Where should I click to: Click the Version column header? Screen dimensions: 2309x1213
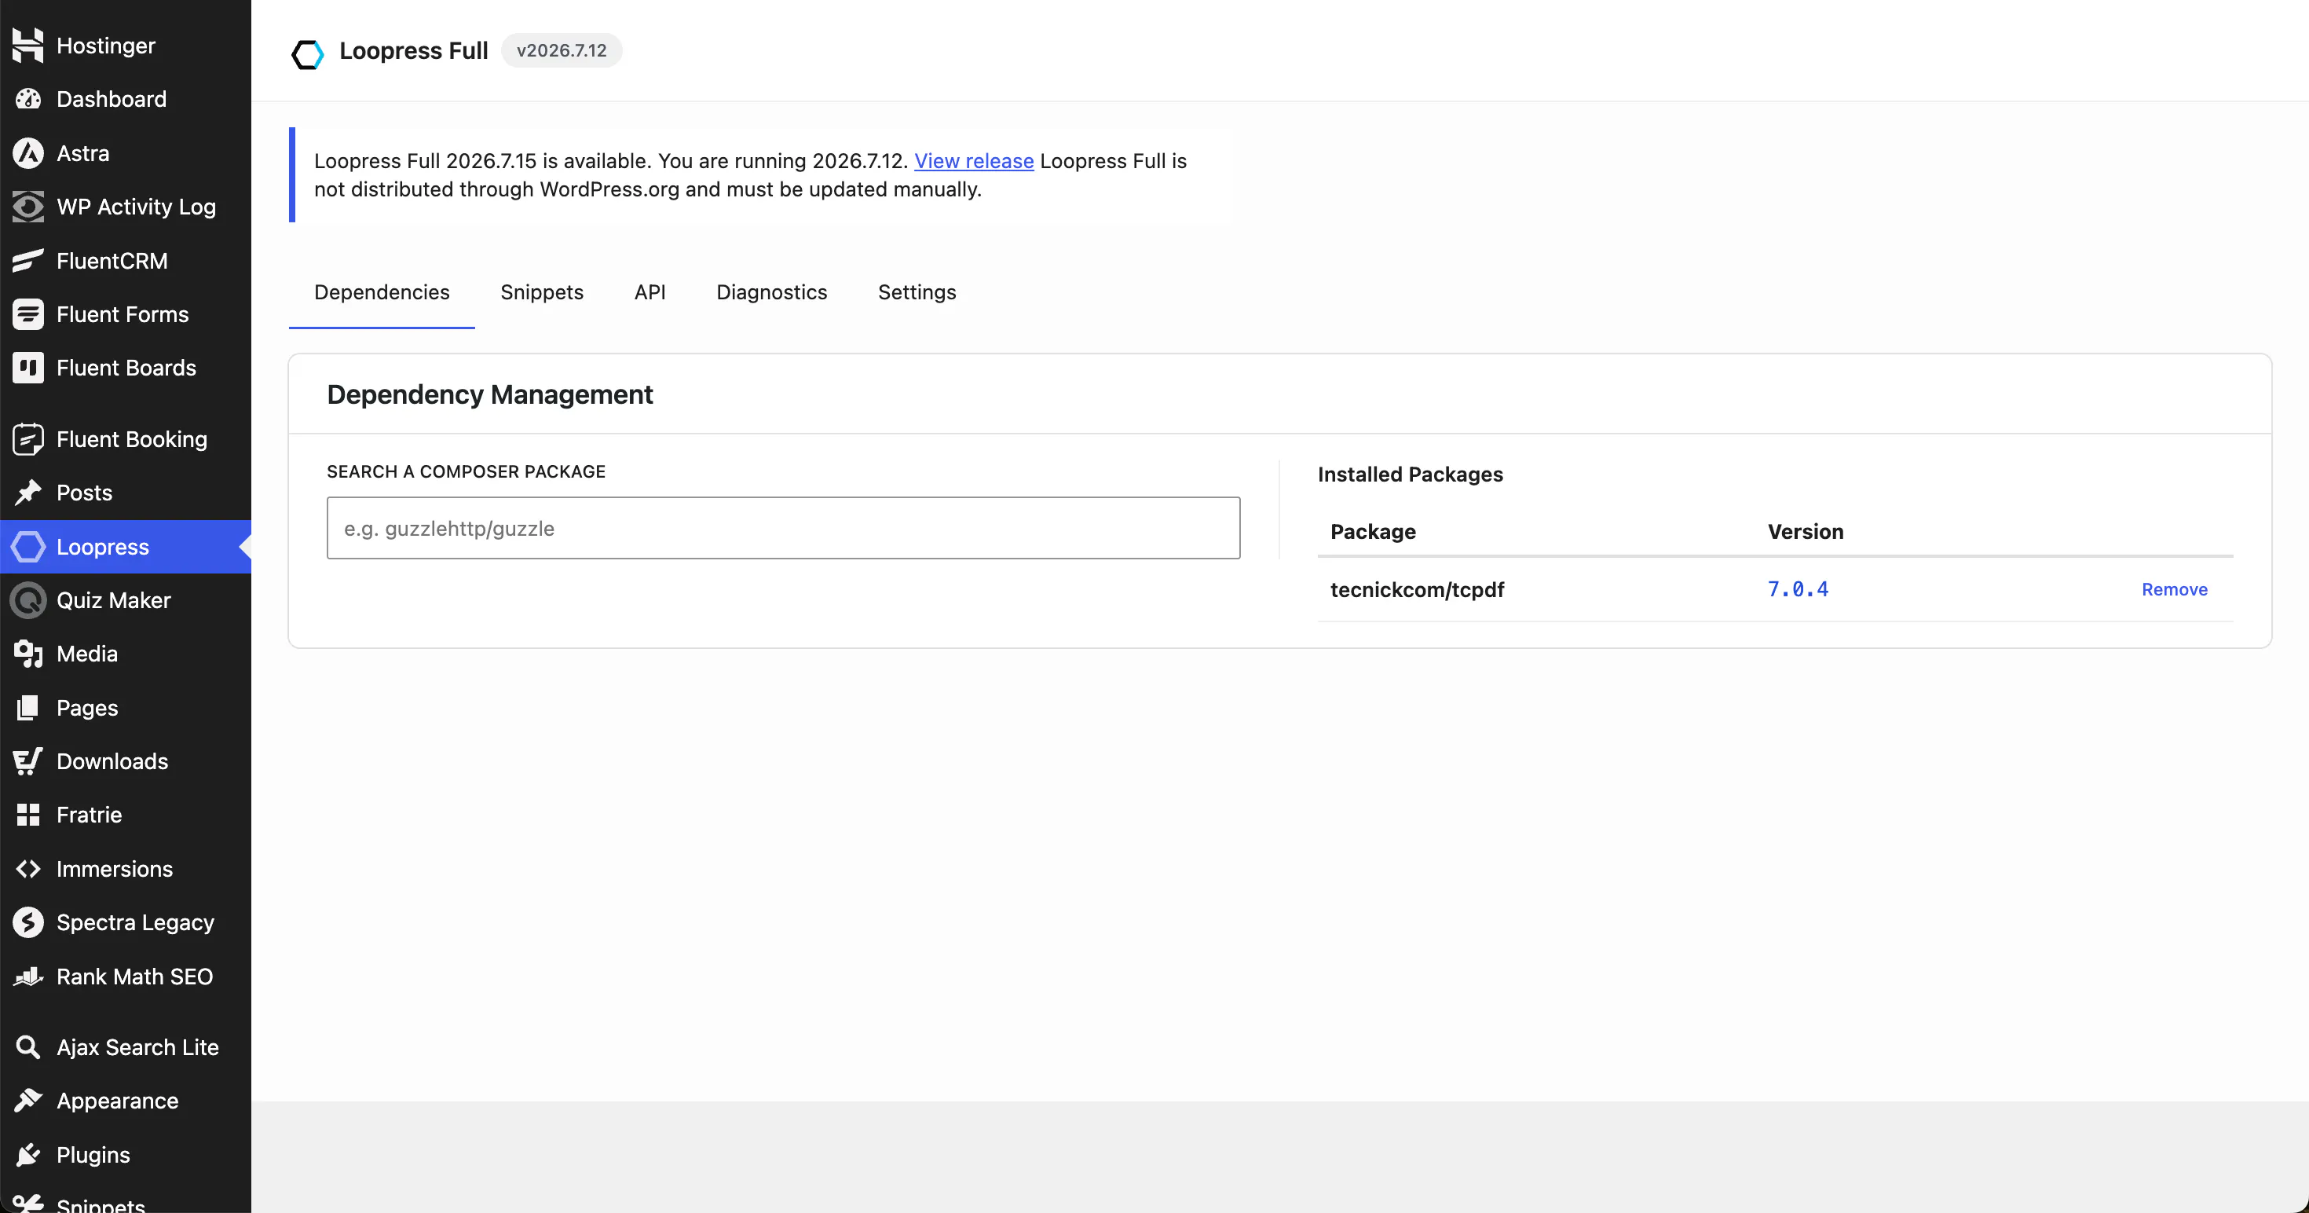point(1806,532)
